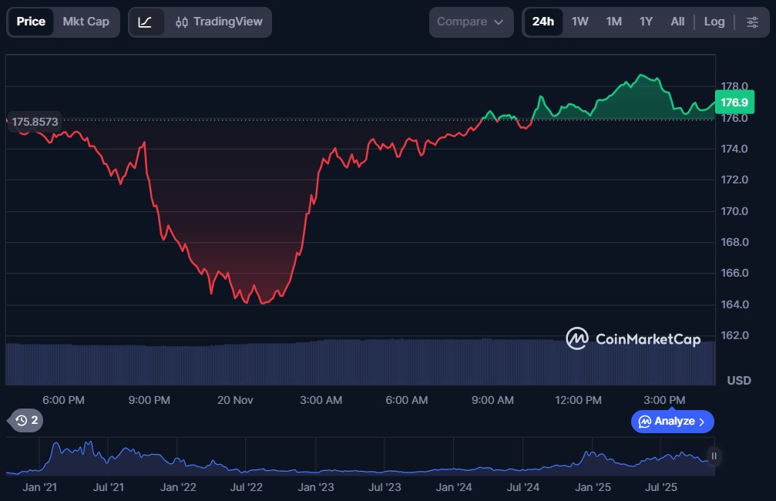
Task: Show All time price history
Action: click(x=677, y=22)
